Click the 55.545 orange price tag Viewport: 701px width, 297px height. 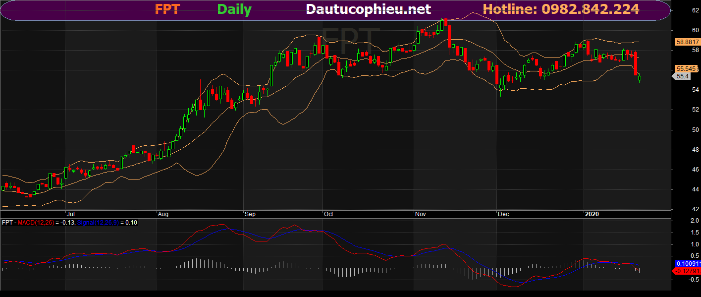tap(686, 68)
